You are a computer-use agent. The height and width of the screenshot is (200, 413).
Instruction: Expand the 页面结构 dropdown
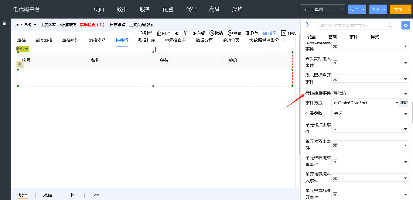(x=26, y=25)
